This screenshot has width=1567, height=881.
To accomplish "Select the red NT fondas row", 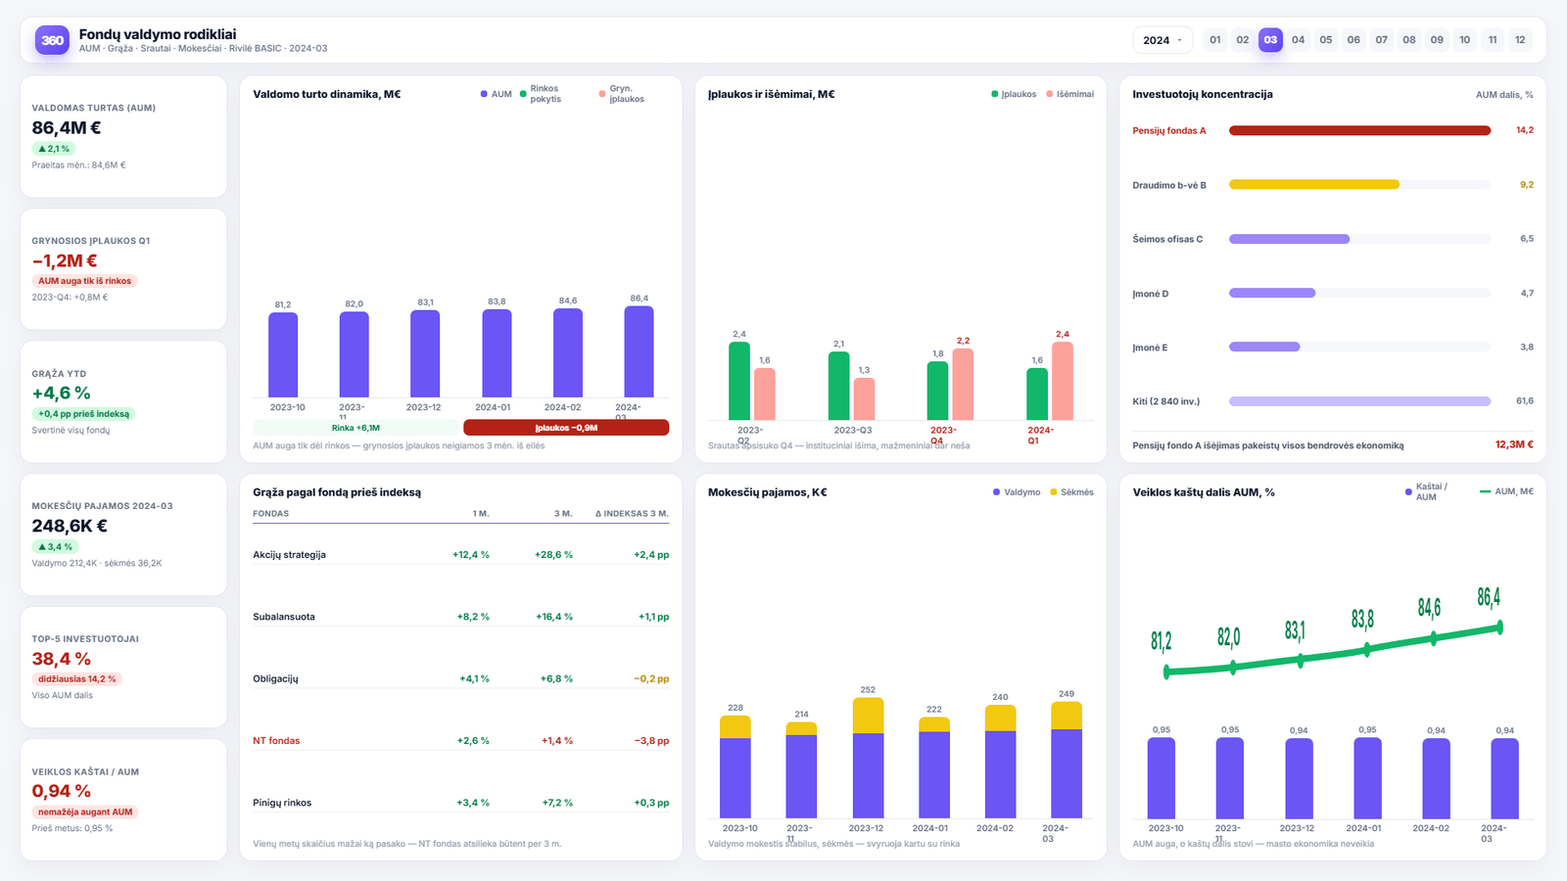I will click(x=460, y=741).
